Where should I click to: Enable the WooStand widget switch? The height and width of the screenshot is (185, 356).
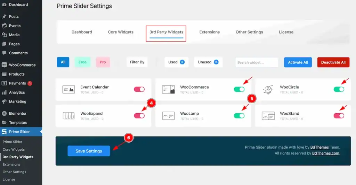pos(339,116)
